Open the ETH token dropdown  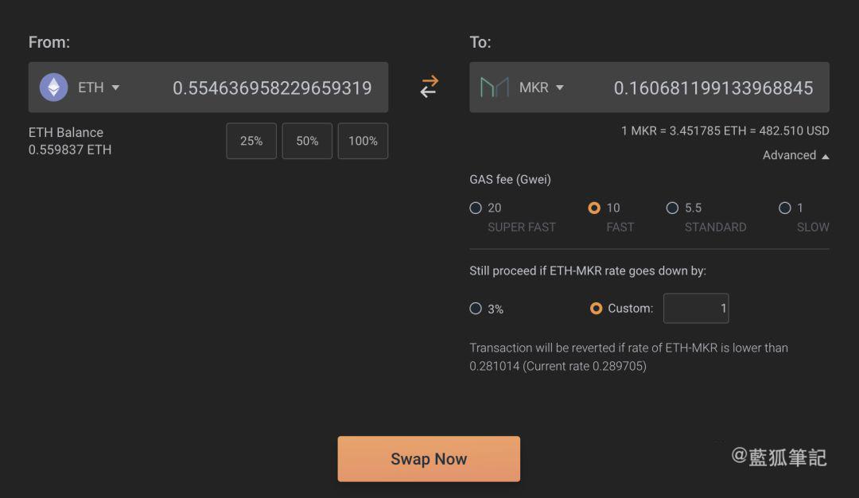coord(99,88)
